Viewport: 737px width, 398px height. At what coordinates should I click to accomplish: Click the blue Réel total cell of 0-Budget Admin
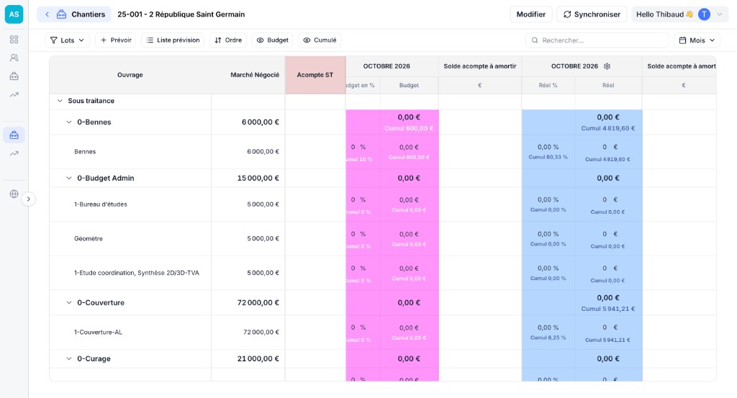tap(608, 178)
